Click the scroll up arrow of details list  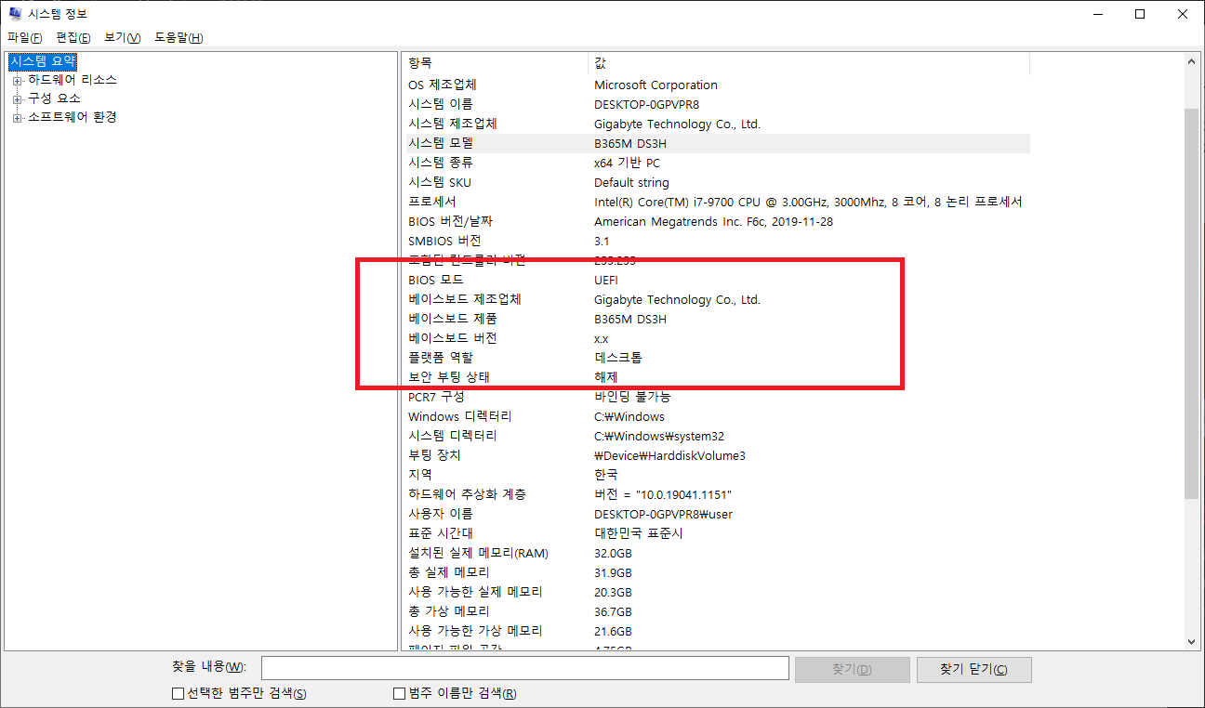pyautogui.click(x=1192, y=60)
